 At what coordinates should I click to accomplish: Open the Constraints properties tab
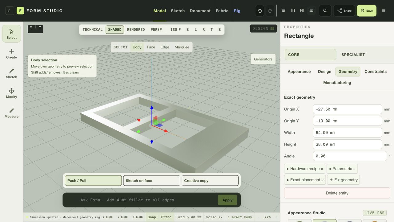click(376, 72)
